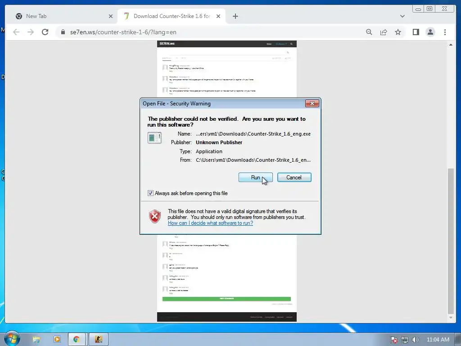Open a new browser tab with plus button
The width and height of the screenshot is (461, 346).
coord(235,16)
